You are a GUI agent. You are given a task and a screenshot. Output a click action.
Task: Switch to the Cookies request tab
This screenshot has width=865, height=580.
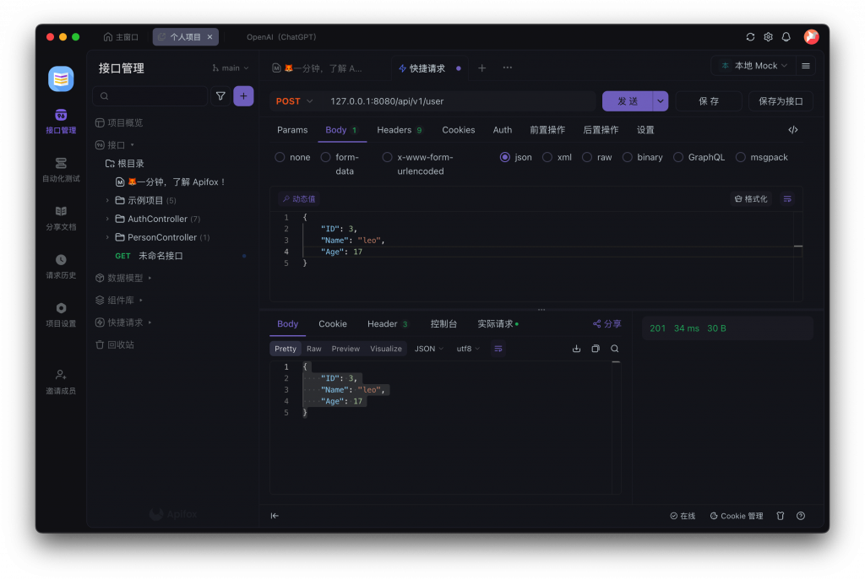coord(458,130)
